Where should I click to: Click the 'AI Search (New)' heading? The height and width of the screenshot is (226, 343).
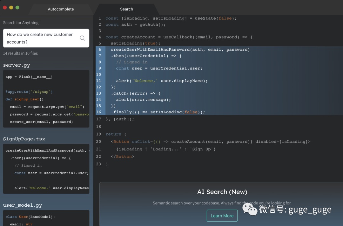coord(222,192)
